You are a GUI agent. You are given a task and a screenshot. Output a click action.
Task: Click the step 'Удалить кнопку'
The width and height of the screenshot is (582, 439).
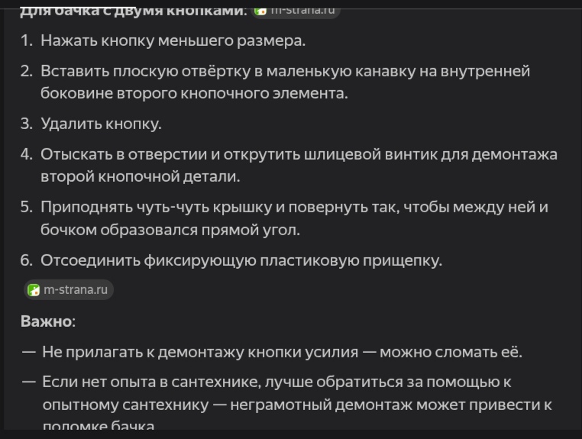coord(101,124)
